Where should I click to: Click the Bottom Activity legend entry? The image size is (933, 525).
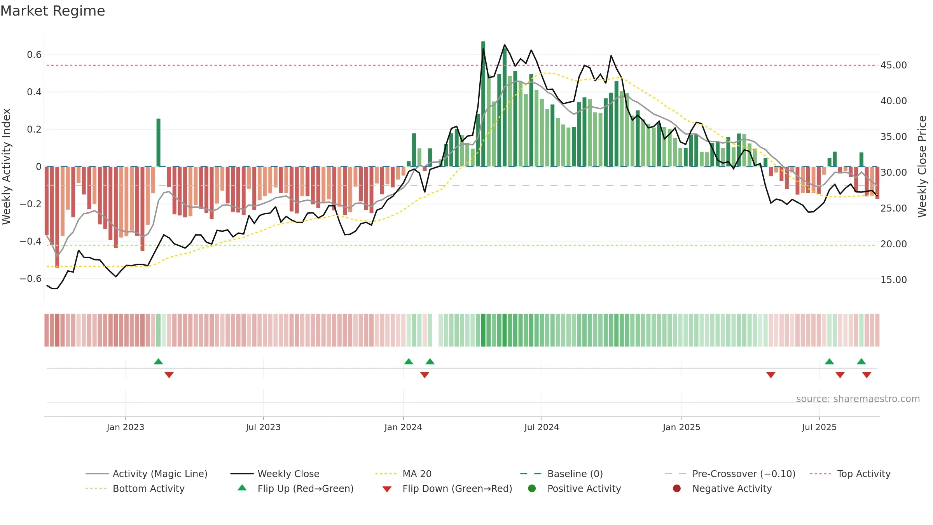coord(135,488)
